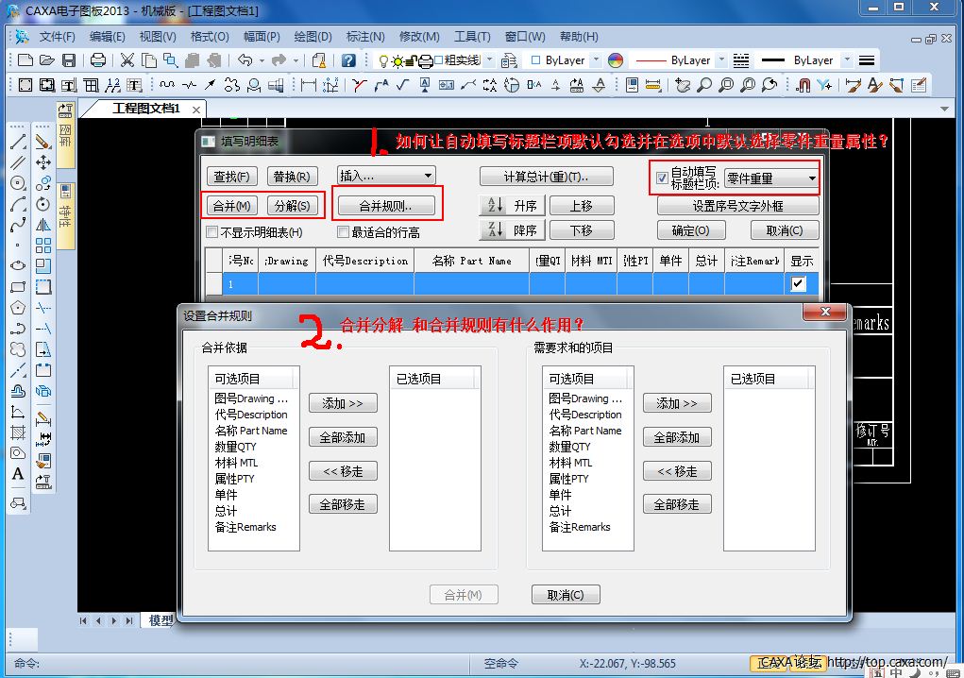The width and height of the screenshot is (964, 678).
Task: Select the polygon tool in left toolbar
Action: pos(18,308)
